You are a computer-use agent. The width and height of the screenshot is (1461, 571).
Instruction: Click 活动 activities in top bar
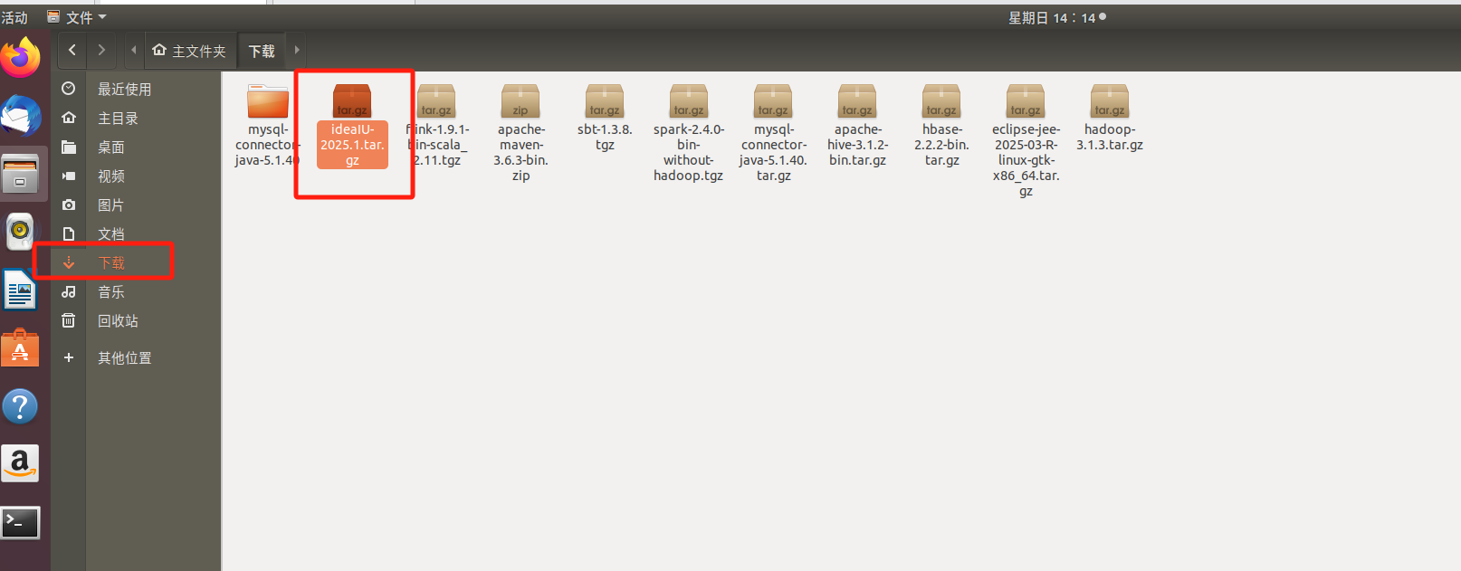pyautogui.click(x=14, y=17)
